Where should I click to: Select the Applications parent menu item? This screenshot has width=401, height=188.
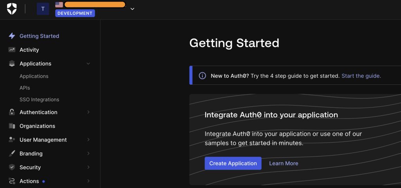(x=35, y=64)
